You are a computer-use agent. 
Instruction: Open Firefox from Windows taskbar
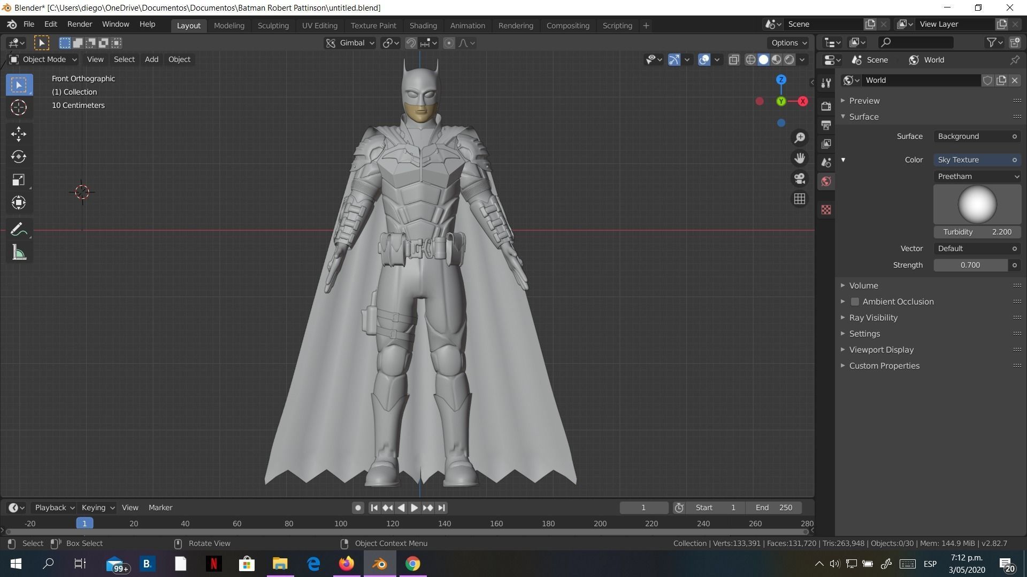pyautogui.click(x=346, y=564)
